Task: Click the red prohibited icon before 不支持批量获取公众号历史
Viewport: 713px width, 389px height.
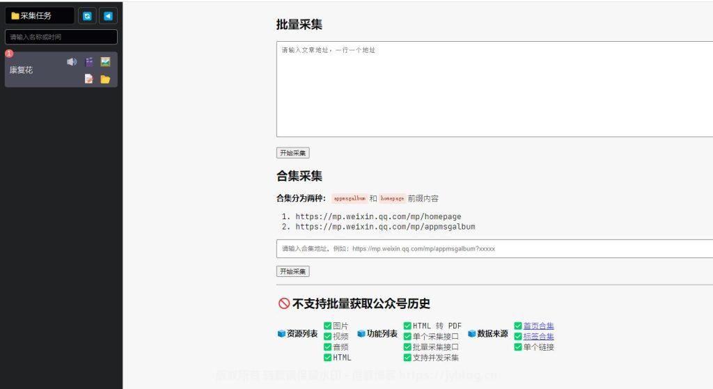Action: click(283, 303)
